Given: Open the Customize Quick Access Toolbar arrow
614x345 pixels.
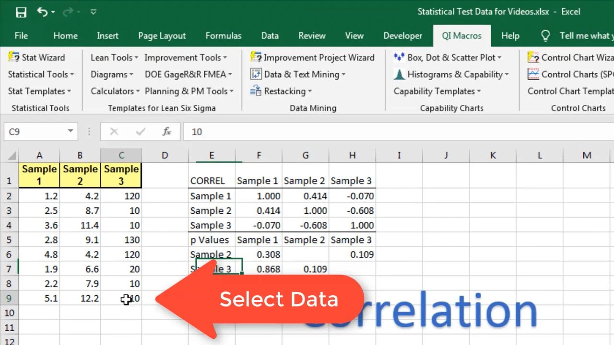Looking at the screenshot, I should pos(94,12).
